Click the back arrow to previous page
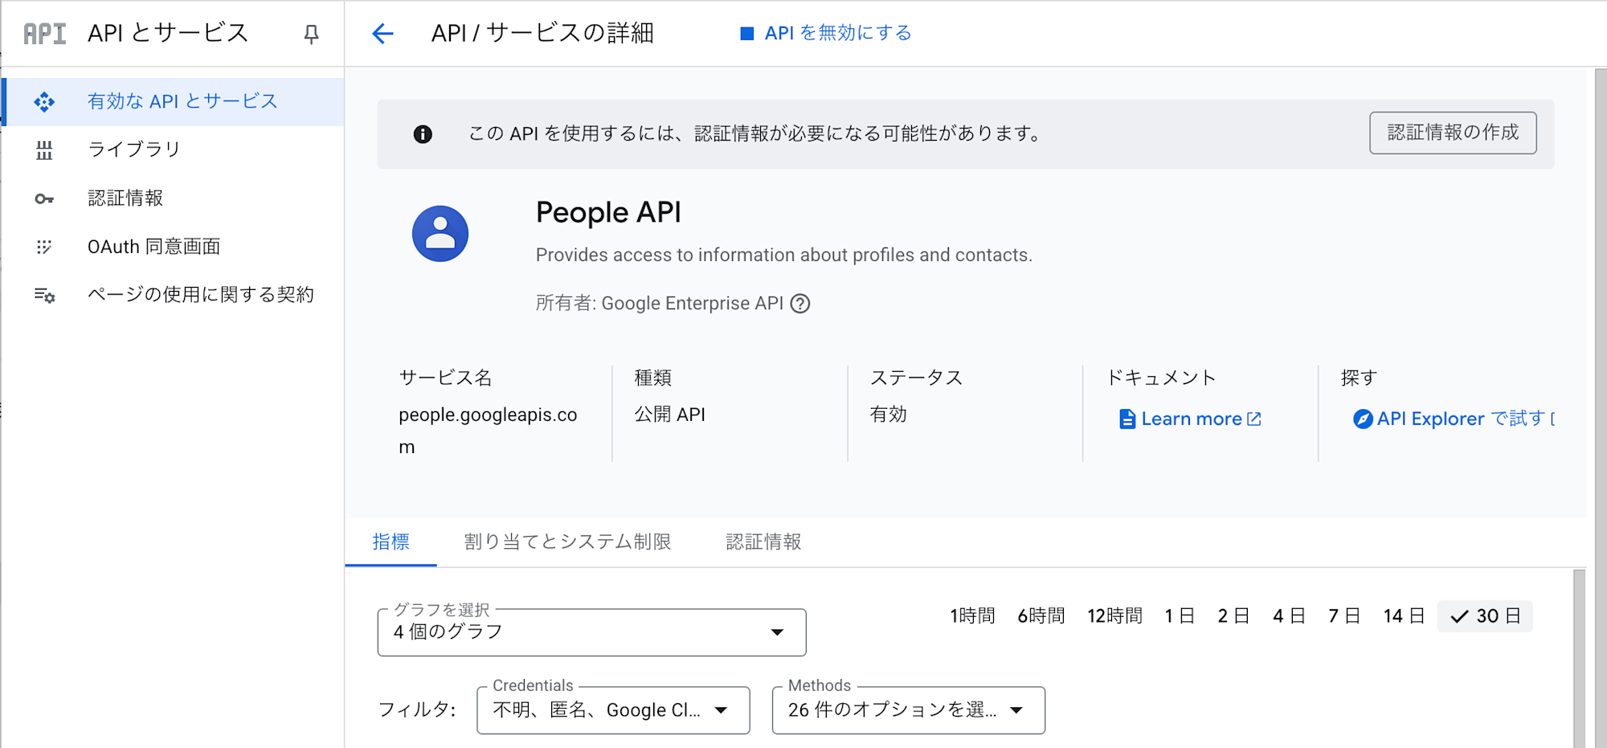 [x=382, y=34]
